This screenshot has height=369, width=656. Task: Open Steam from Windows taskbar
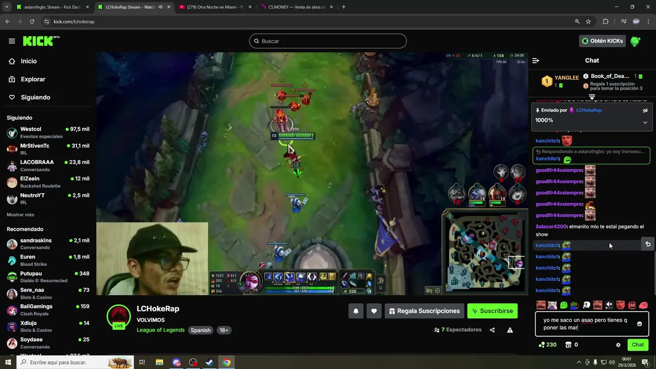pyautogui.click(x=210, y=362)
